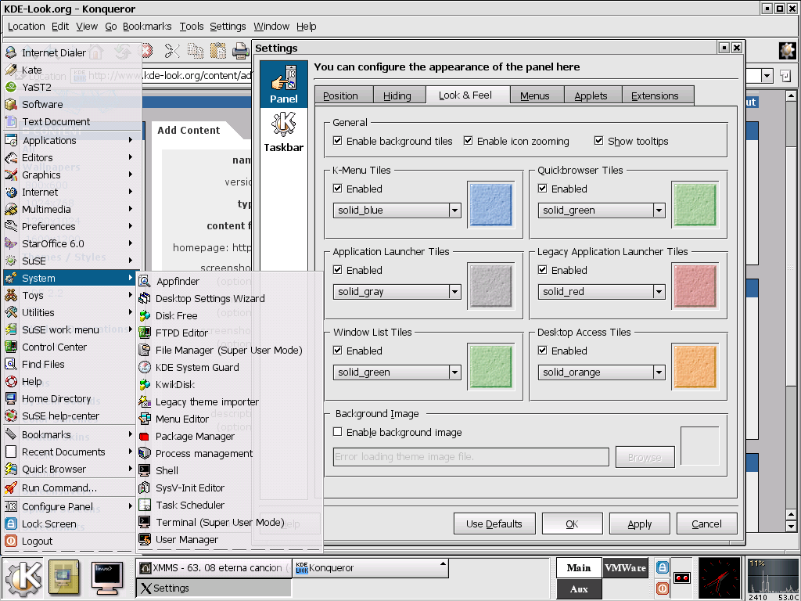Disable Legacy Application Launcher Tiles Enabled checkbox
Viewport: 801px width, 601px height.
pos(543,270)
